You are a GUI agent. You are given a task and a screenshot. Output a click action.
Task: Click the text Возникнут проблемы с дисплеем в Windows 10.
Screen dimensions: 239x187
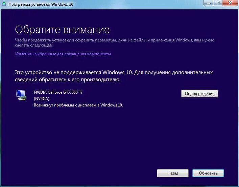pos(78,105)
